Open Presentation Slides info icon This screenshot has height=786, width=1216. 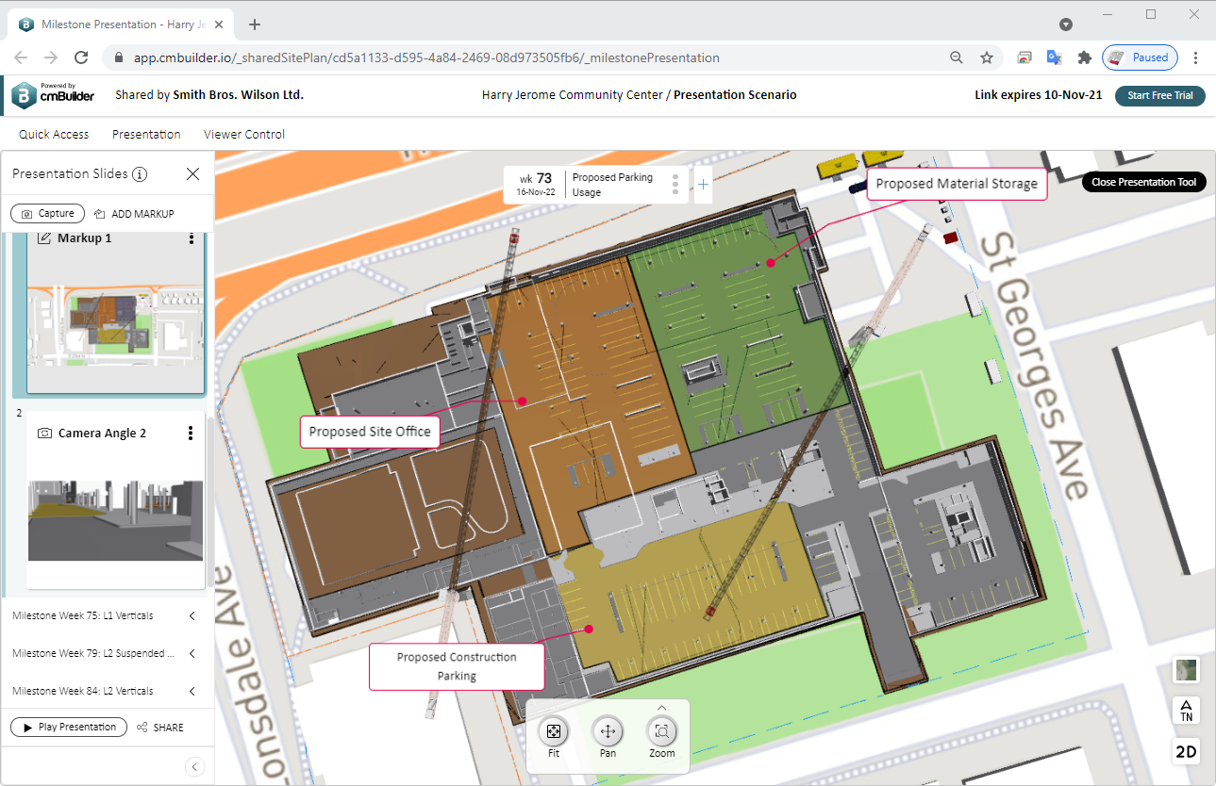tap(140, 173)
